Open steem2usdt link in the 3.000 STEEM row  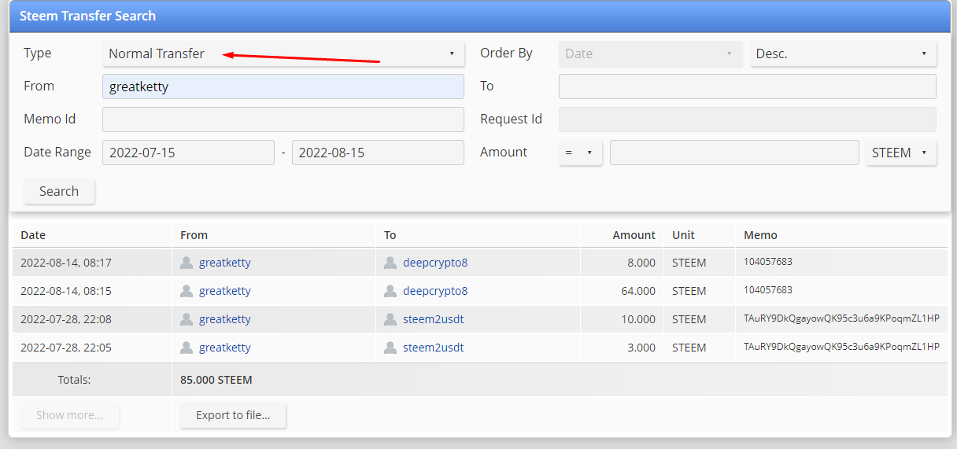434,348
